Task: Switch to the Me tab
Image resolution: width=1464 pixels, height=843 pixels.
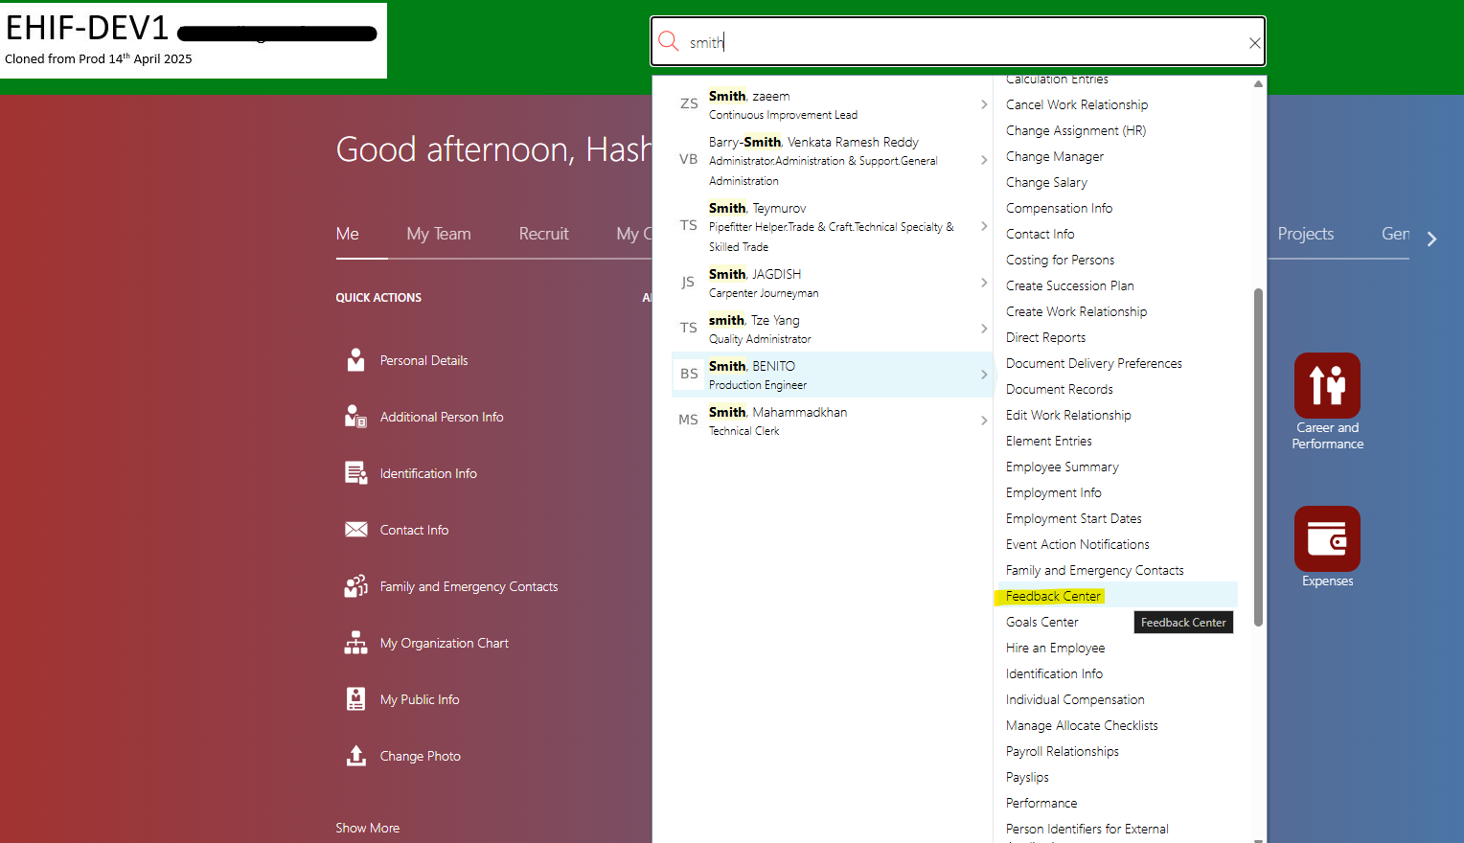Action: pyautogui.click(x=348, y=234)
